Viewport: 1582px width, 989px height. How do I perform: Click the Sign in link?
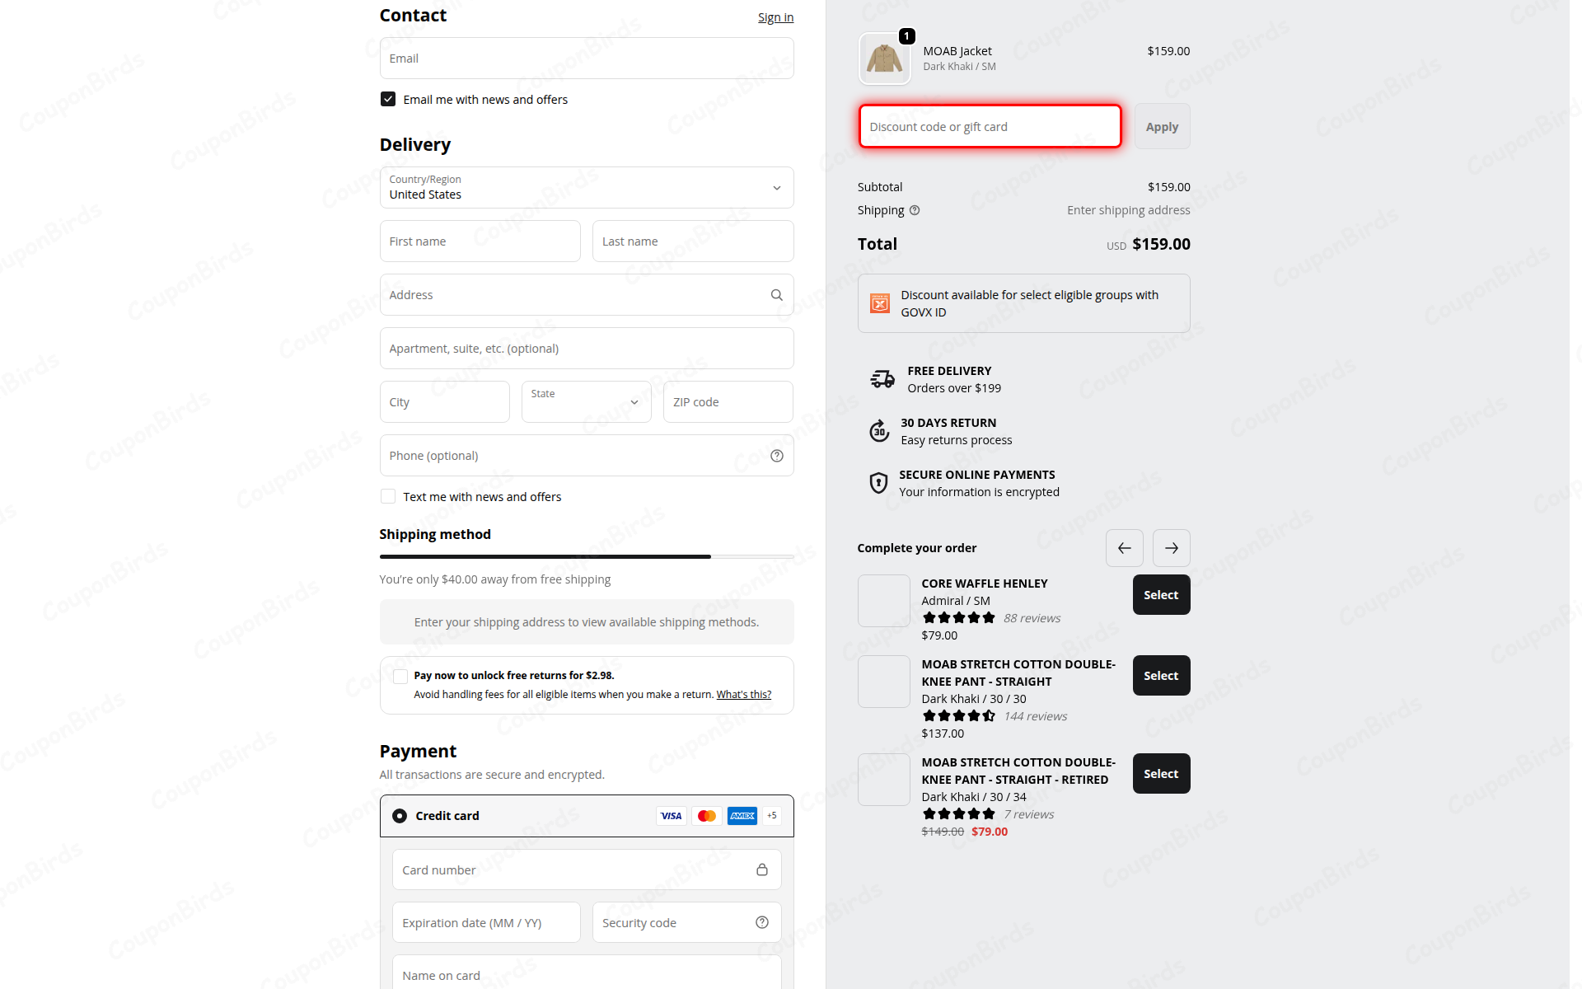pyautogui.click(x=775, y=17)
